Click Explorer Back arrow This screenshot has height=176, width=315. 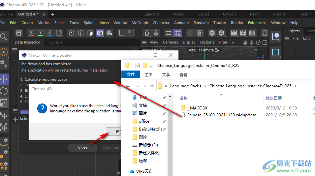click(x=128, y=86)
